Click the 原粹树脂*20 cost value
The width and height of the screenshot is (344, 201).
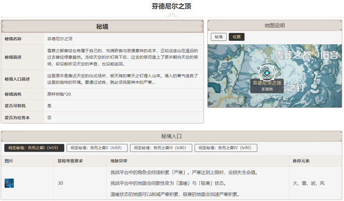(x=59, y=94)
